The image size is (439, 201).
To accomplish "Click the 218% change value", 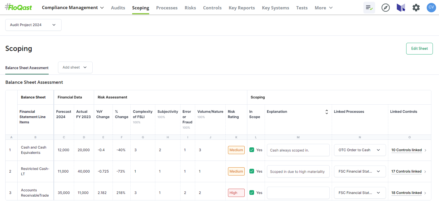I will (x=121, y=193).
